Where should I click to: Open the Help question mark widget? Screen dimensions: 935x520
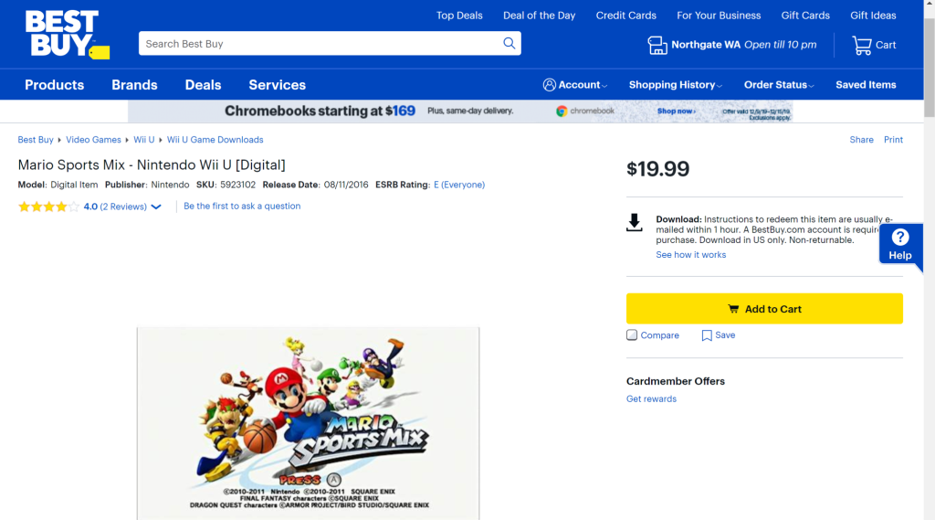pyautogui.click(x=900, y=245)
